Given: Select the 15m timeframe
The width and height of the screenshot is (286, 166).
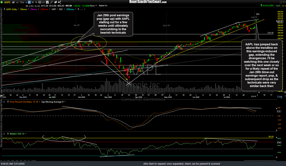Looking at the screenshot, I should point(22,2).
